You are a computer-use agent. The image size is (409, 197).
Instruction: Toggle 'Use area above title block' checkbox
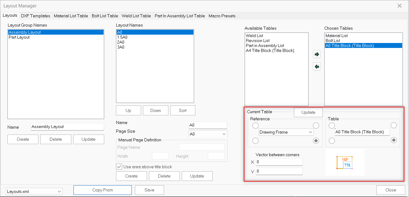[x=119, y=167]
